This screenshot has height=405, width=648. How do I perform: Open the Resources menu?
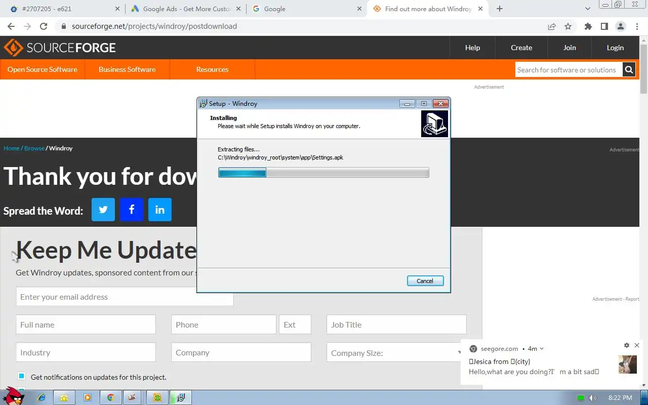tap(212, 69)
